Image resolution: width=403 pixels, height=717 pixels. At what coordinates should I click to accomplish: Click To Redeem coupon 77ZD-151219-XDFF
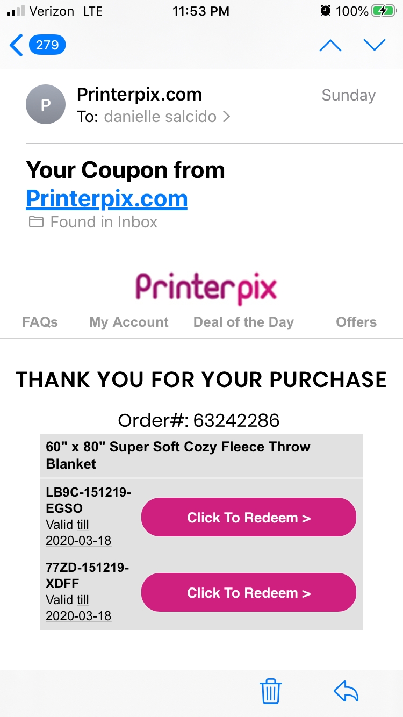point(248,592)
